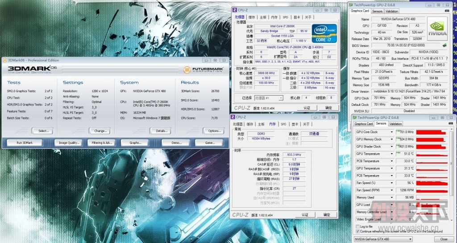This screenshot has width=457, height=243.
Task: Click the Bus Interface question mark icon
Action: coord(447,59)
